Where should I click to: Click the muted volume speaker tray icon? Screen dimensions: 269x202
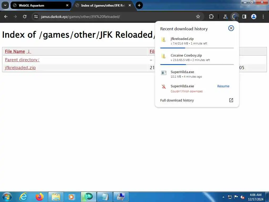242,197
